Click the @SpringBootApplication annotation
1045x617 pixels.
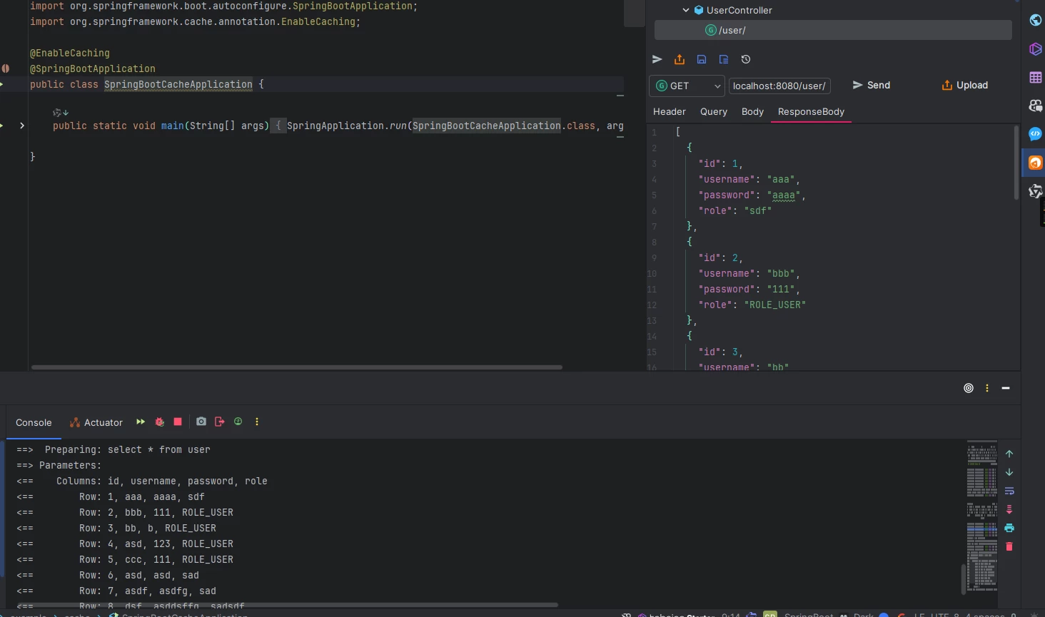pos(93,68)
